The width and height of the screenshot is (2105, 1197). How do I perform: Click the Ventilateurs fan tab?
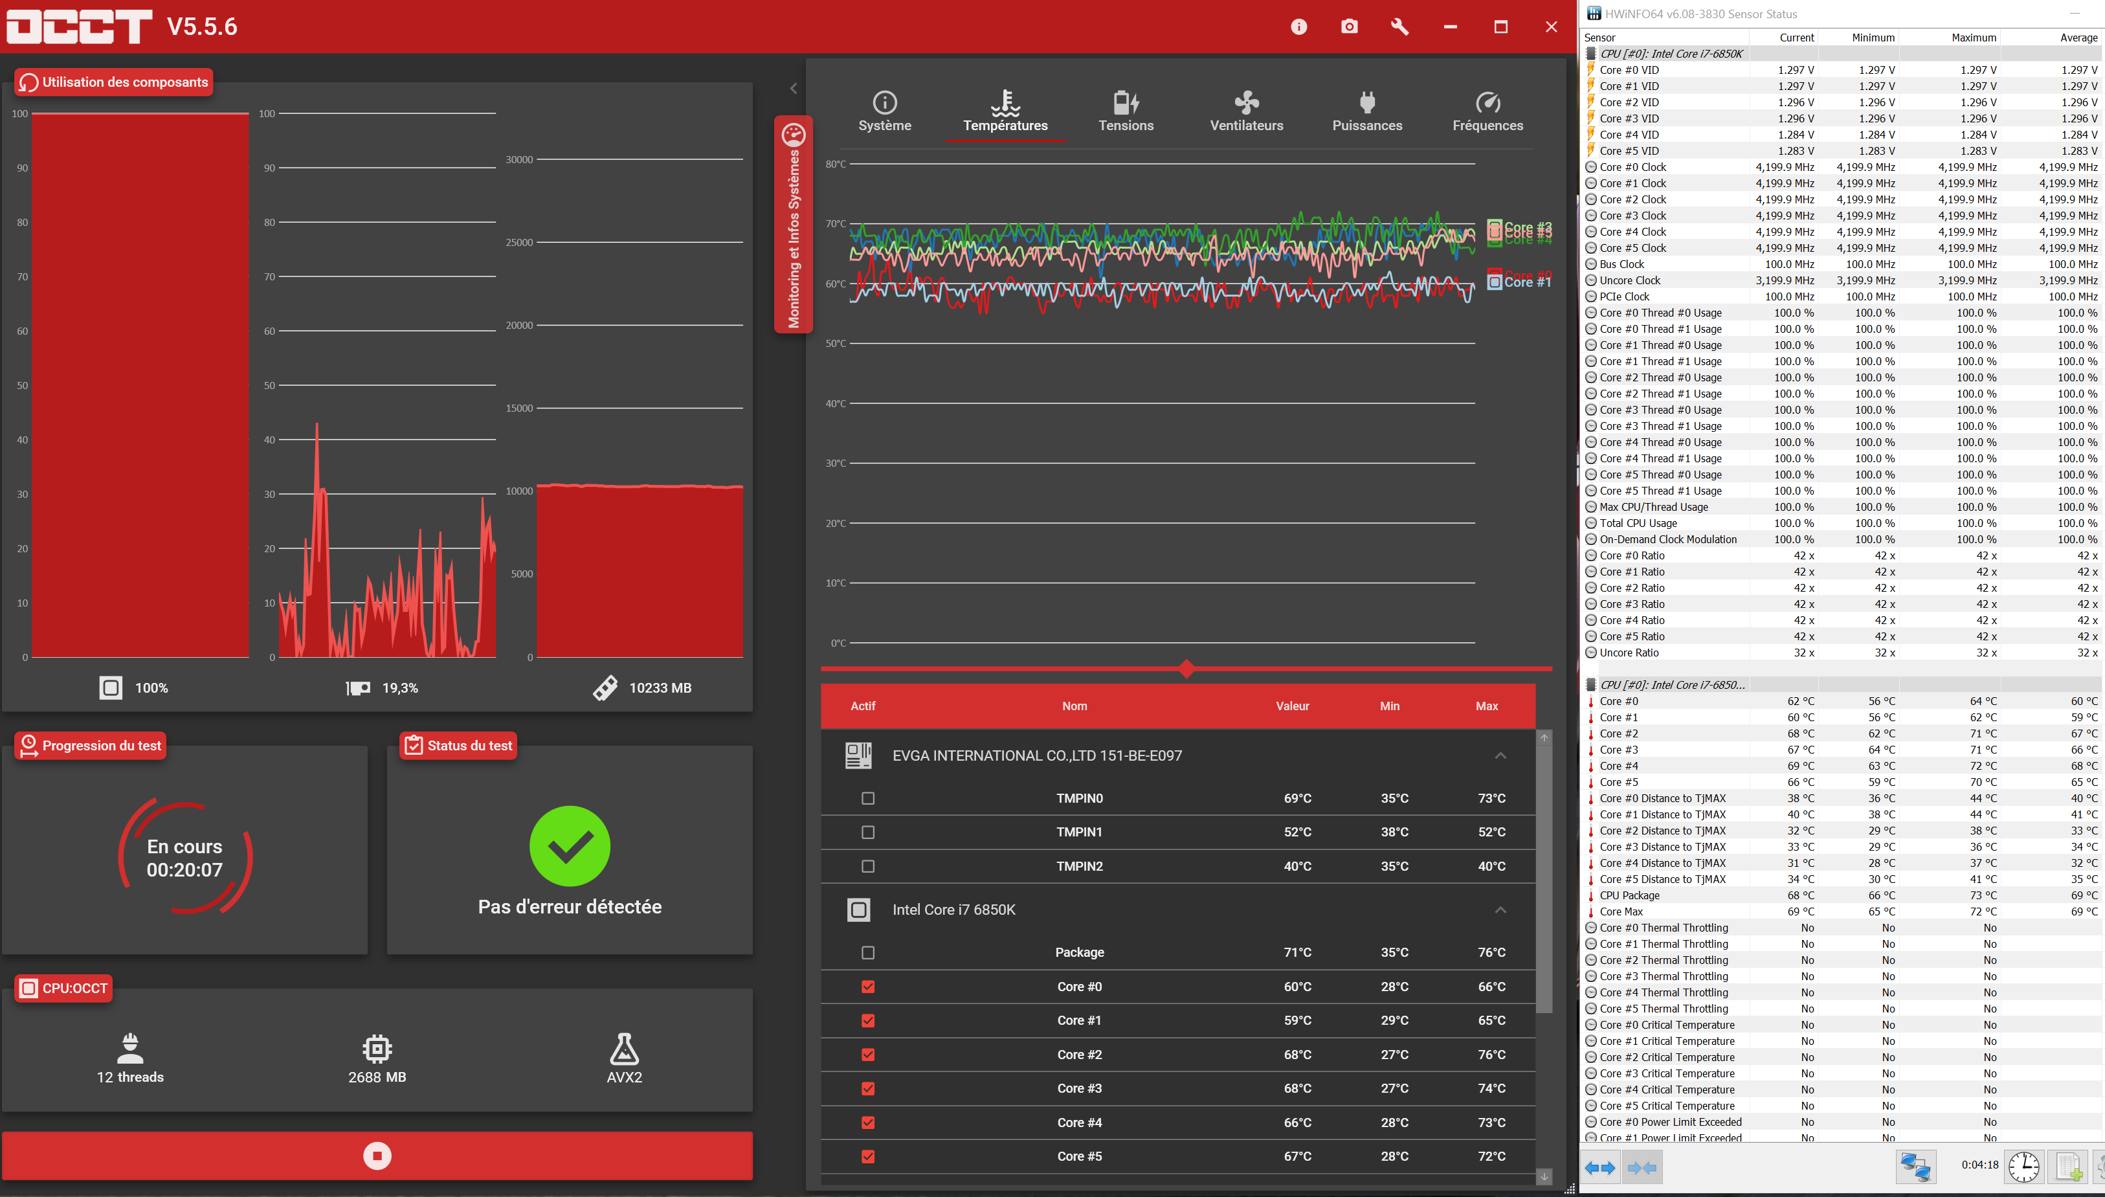[1246, 112]
